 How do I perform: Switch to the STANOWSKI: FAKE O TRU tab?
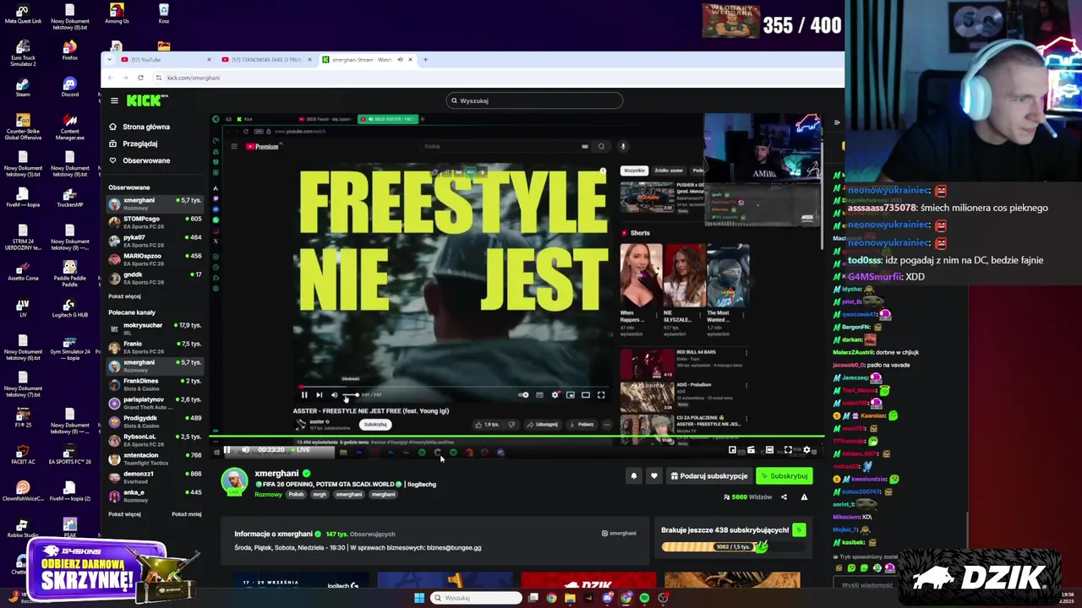tap(265, 60)
